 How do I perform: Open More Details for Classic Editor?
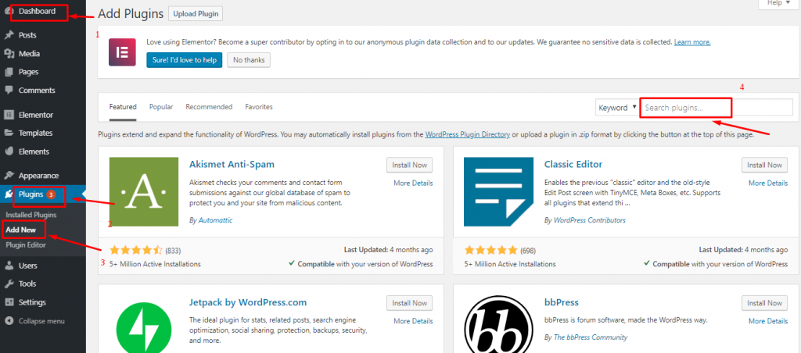coord(768,183)
